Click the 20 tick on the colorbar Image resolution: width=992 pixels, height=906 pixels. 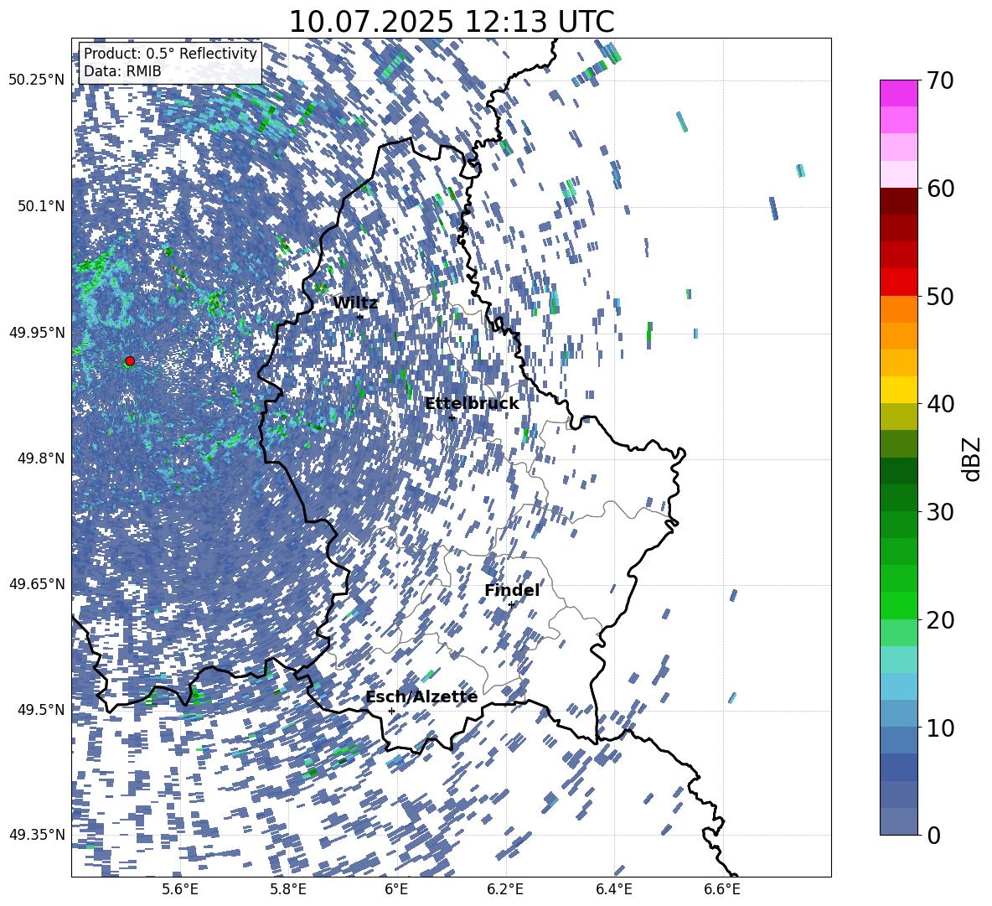pyautogui.click(x=940, y=619)
